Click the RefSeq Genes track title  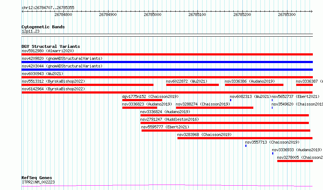pos(37,178)
